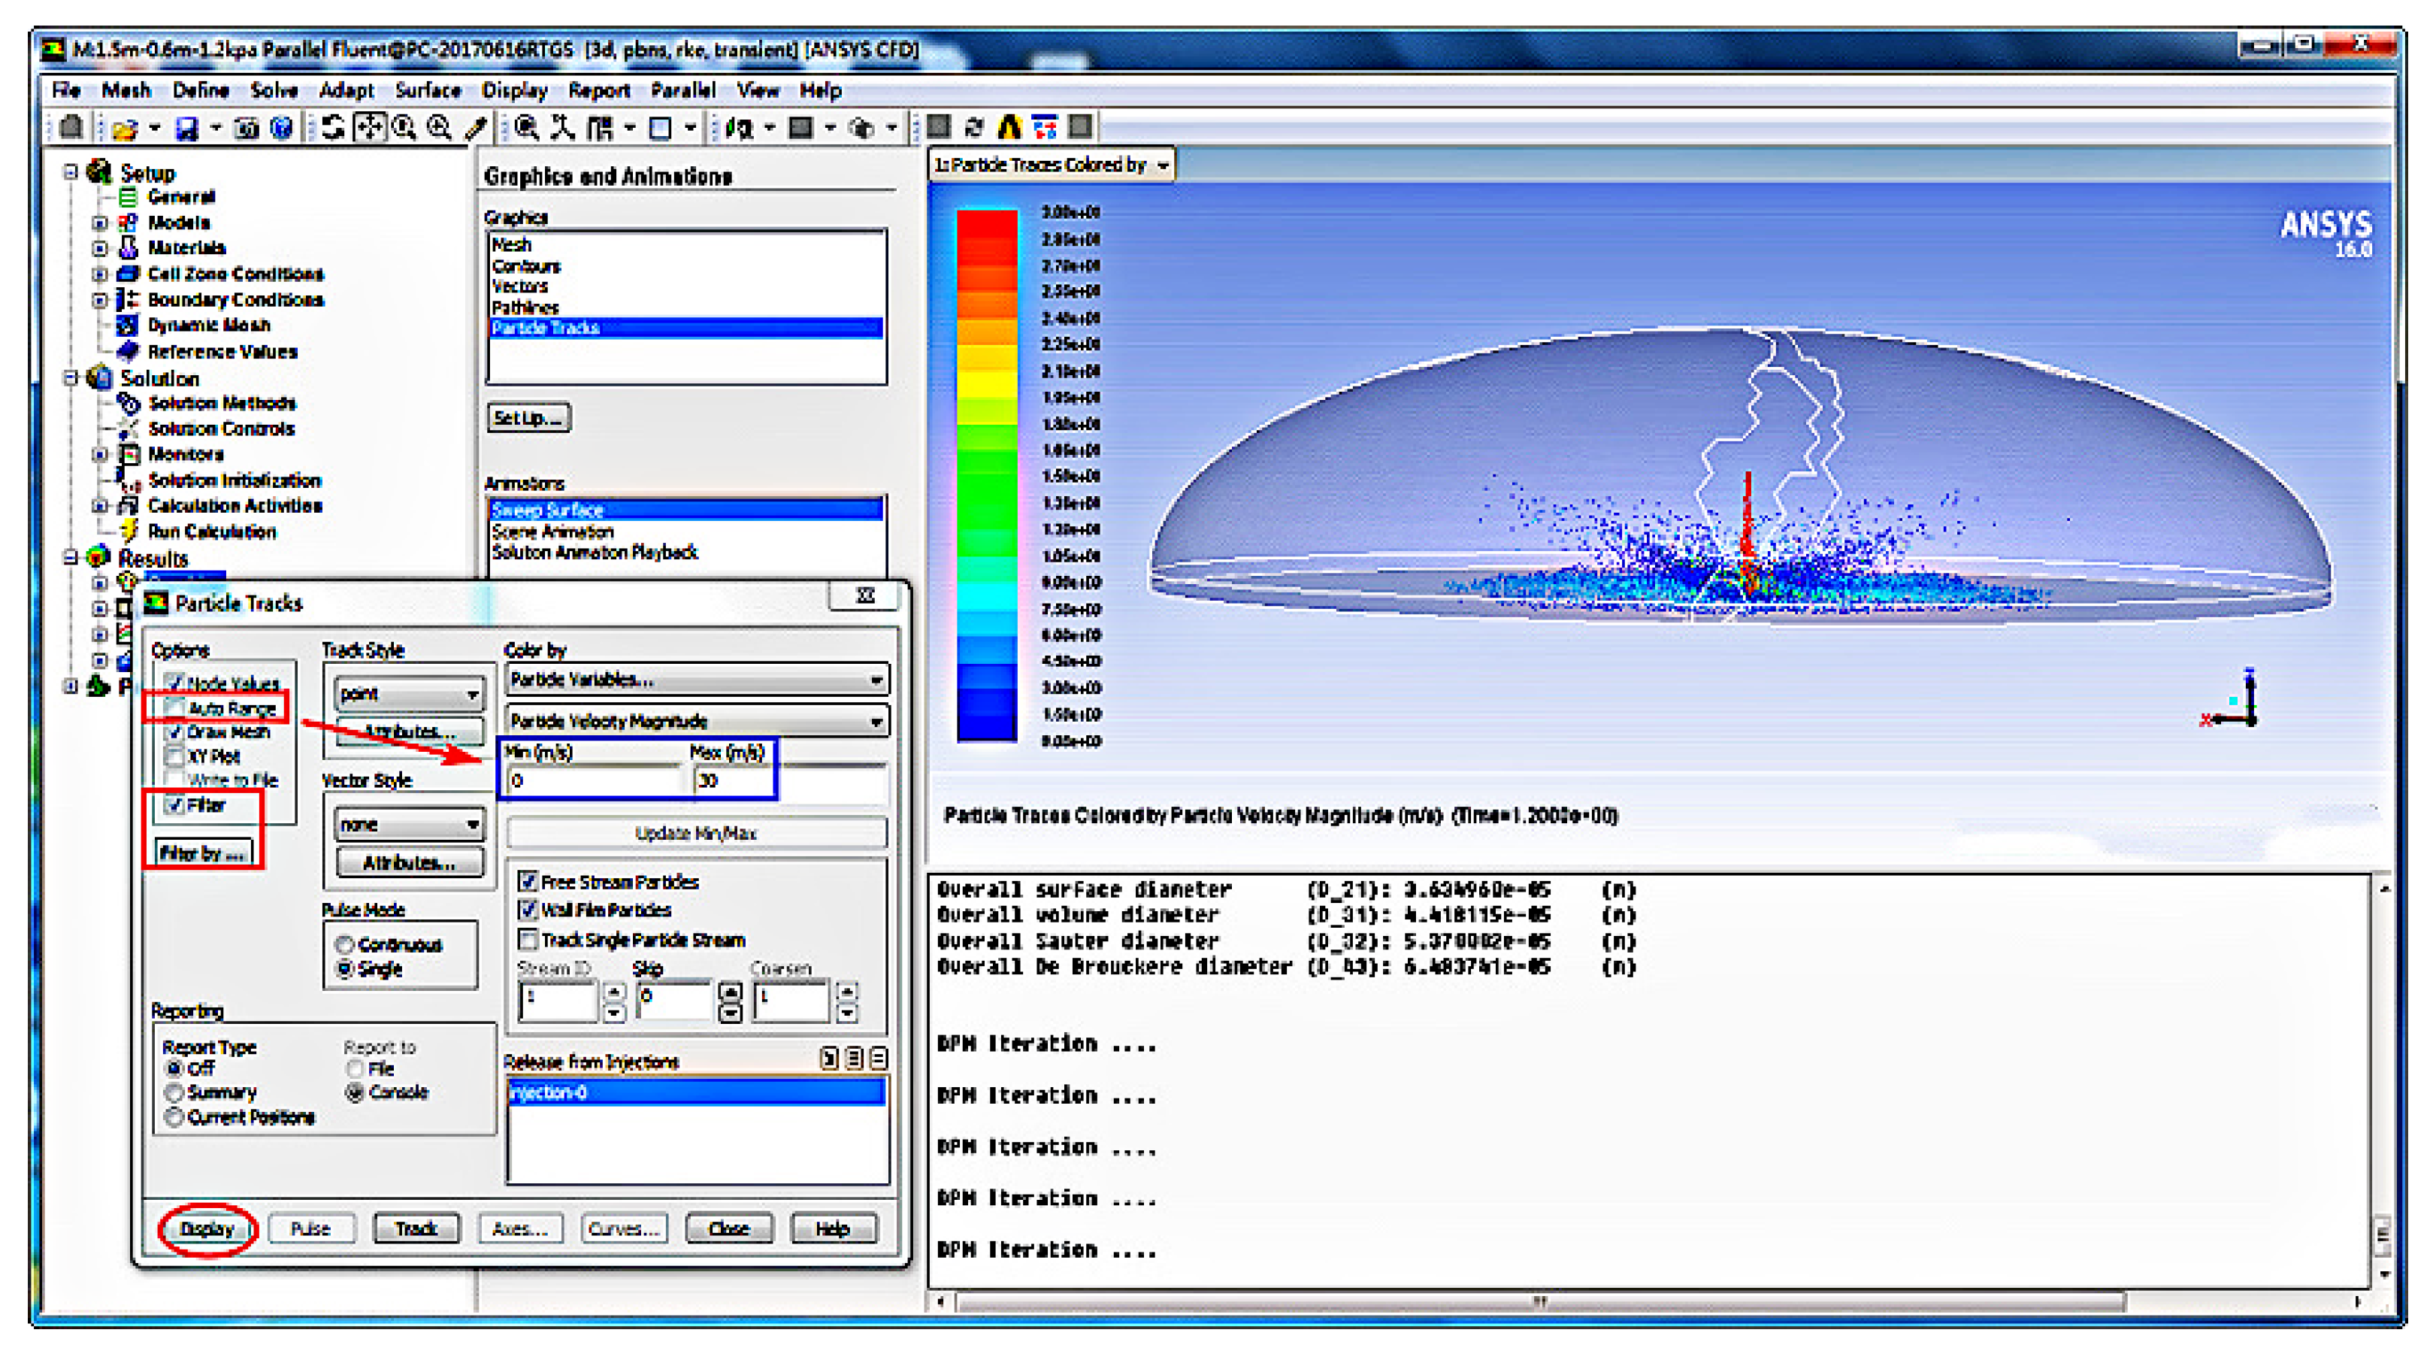Open the Surface menu
The height and width of the screenshot is (1357, 2433).
(x=428, y=91)
